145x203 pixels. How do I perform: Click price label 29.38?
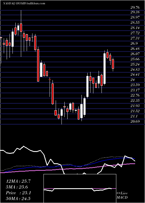click(135, 12)
